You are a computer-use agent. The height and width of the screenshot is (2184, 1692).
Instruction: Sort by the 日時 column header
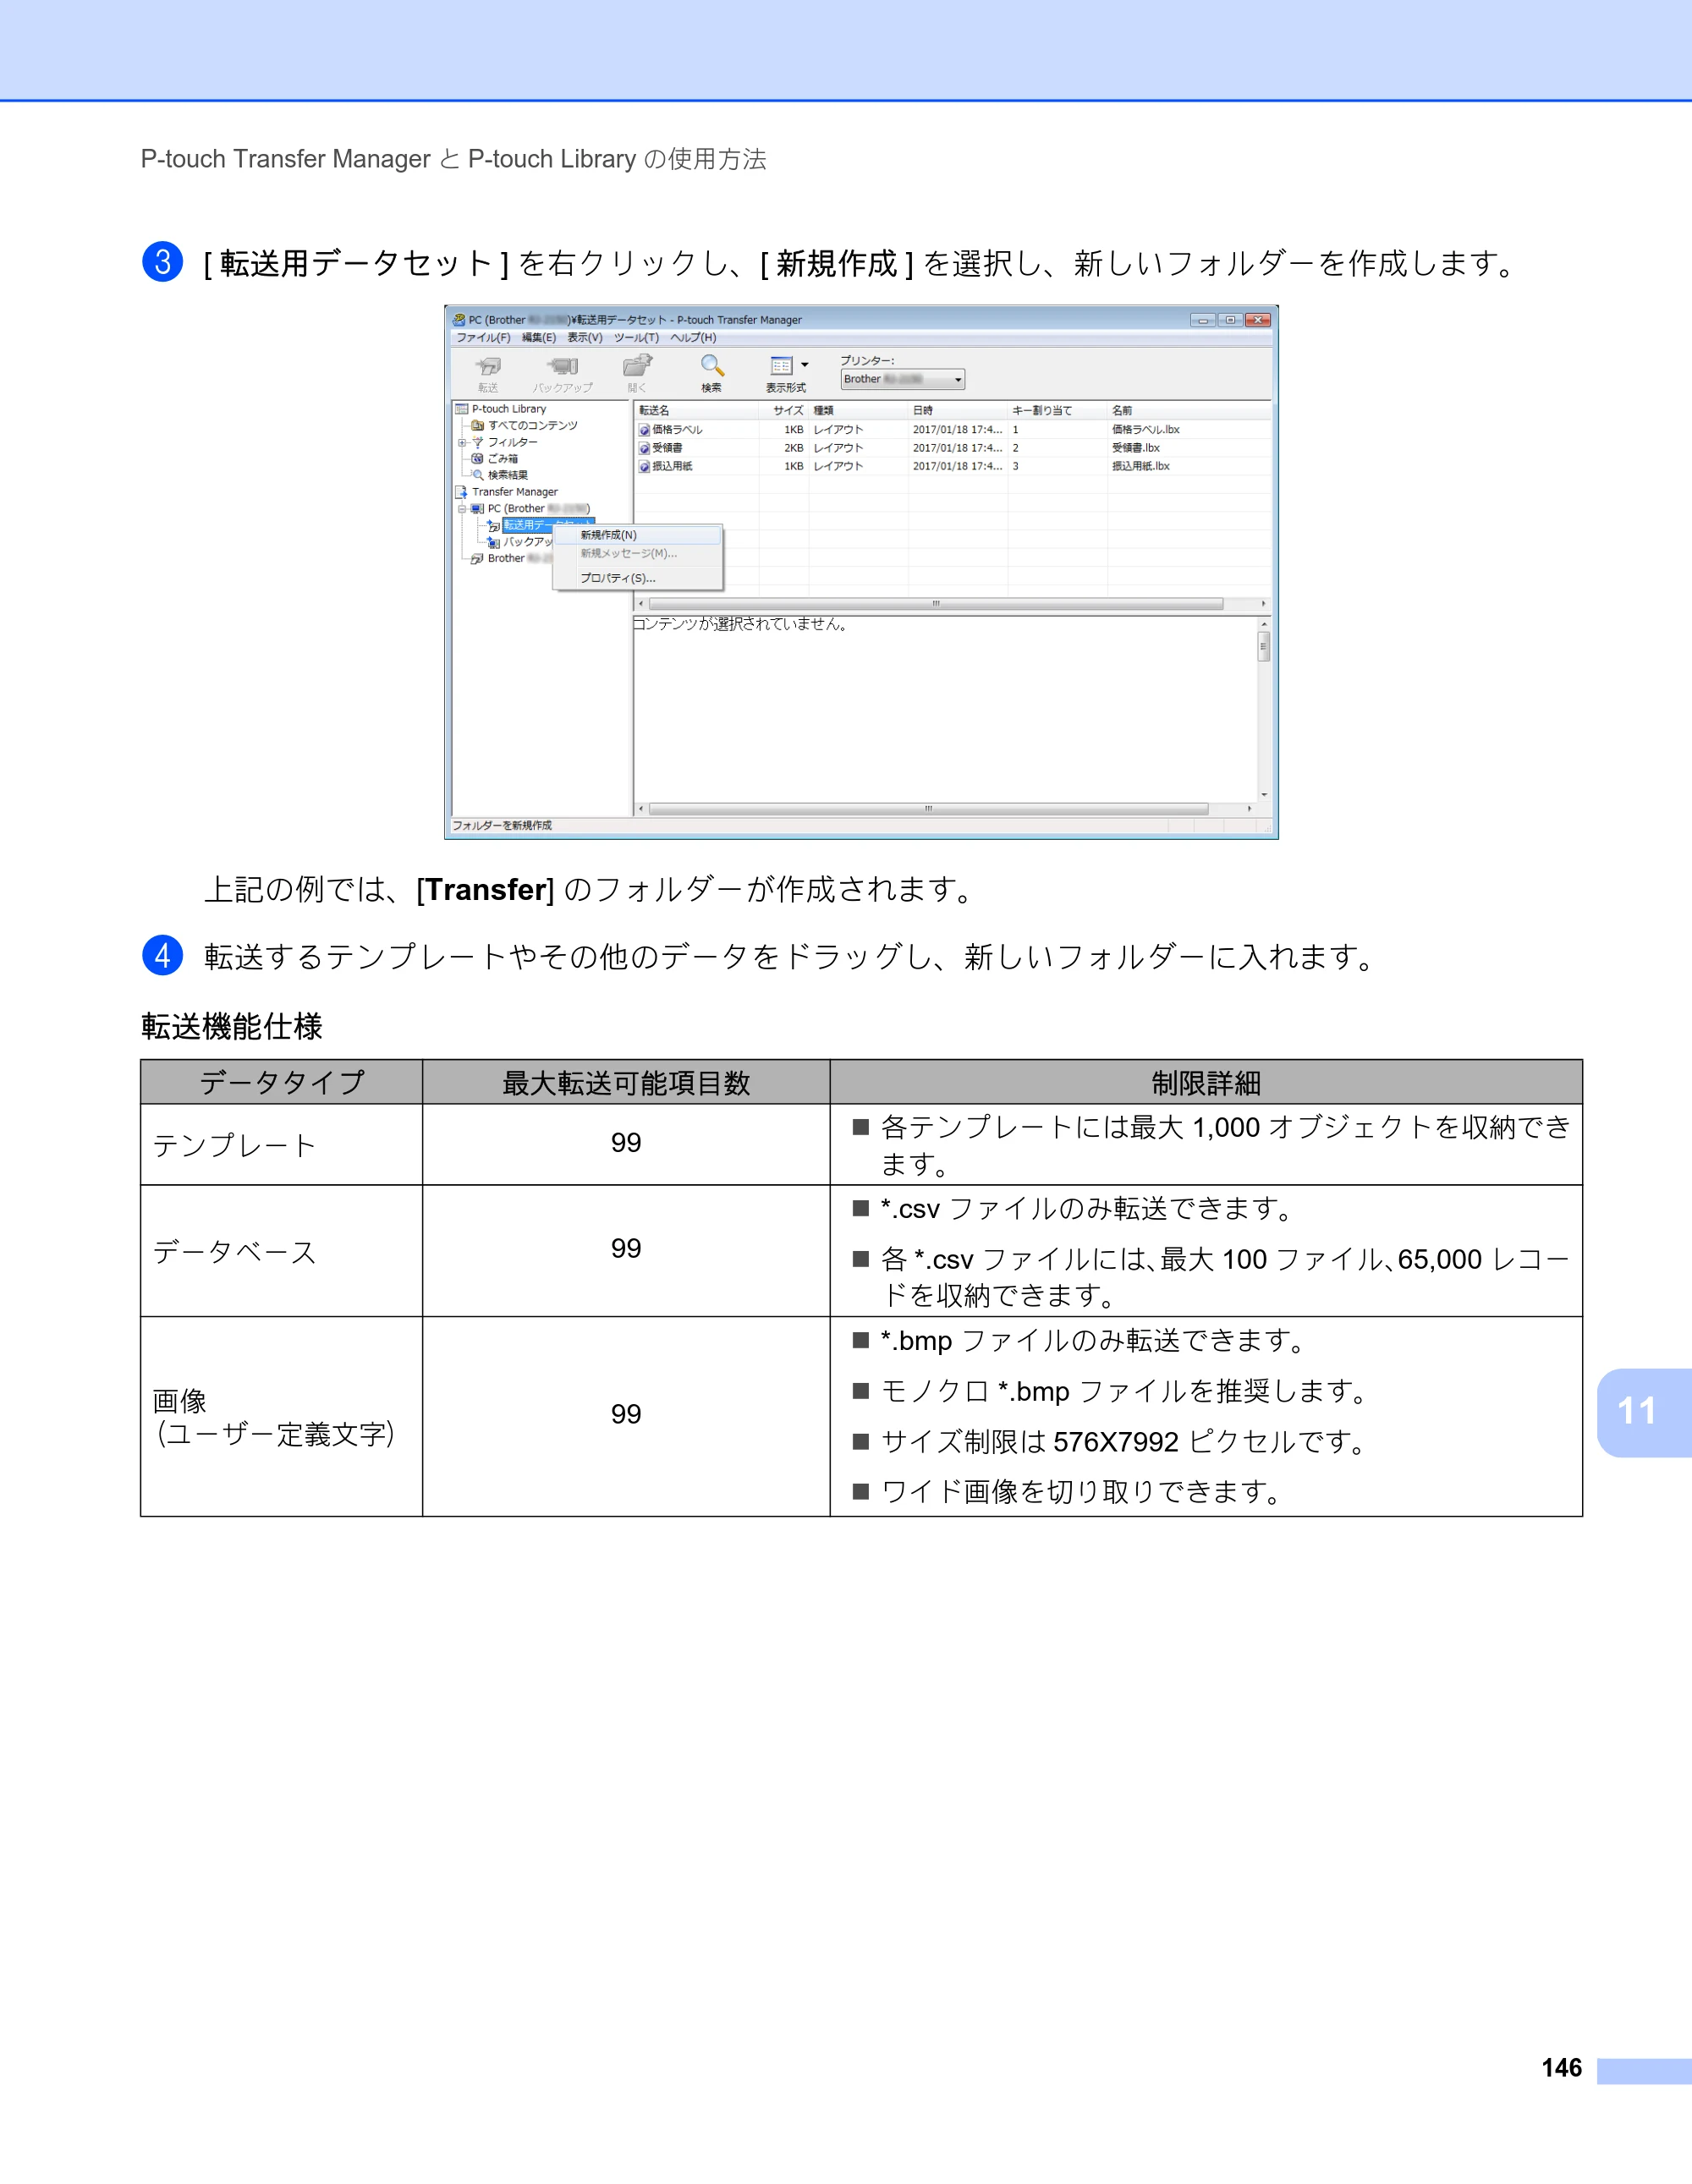pyautogui.click(x=958, y=411)
